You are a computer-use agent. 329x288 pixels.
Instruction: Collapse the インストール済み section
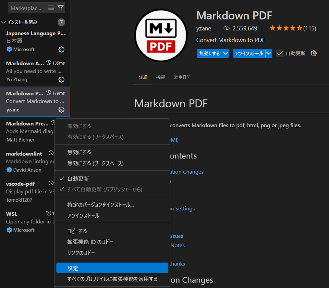tap(4, 22)
